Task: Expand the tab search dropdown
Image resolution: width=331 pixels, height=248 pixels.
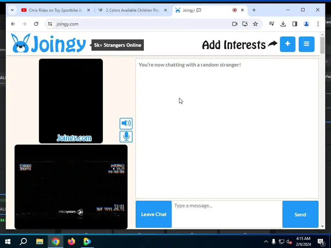Action: tap(12, 10)
